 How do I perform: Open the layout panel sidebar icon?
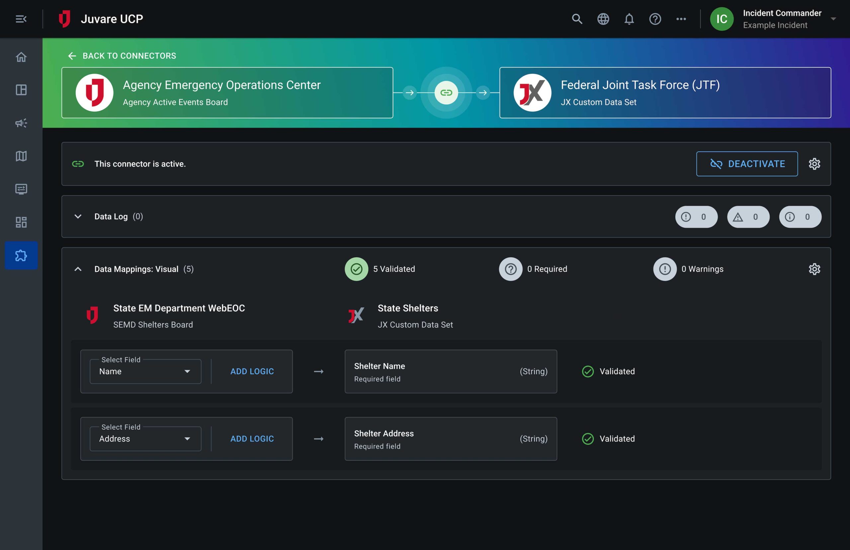coord(21,90)
